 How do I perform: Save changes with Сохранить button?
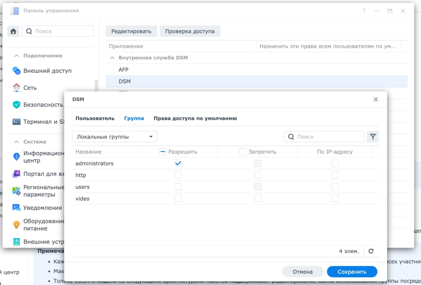(352, 272)
